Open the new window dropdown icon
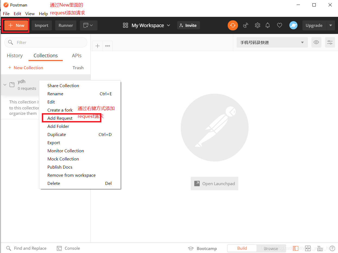 point(89,25)
